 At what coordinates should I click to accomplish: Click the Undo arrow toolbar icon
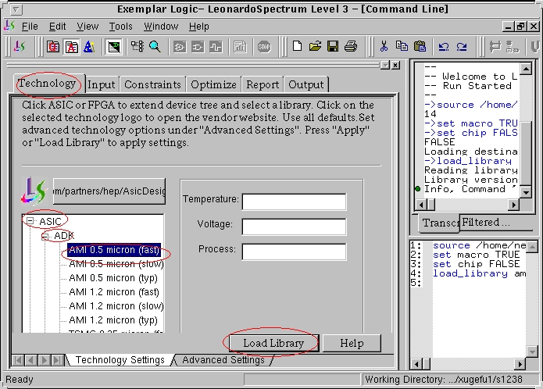coord(443,46)
